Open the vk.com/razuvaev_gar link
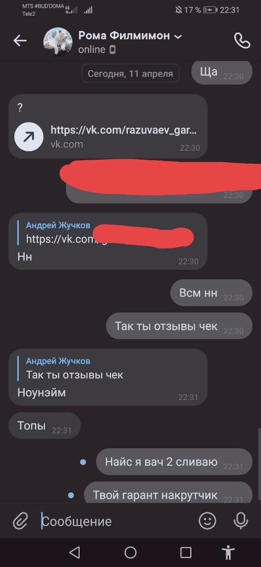The height and width of the screenshot is (567, 261). 124,130
